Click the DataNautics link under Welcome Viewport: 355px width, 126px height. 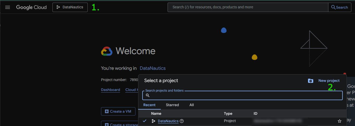pyautogui.click(x=152, y=68)
